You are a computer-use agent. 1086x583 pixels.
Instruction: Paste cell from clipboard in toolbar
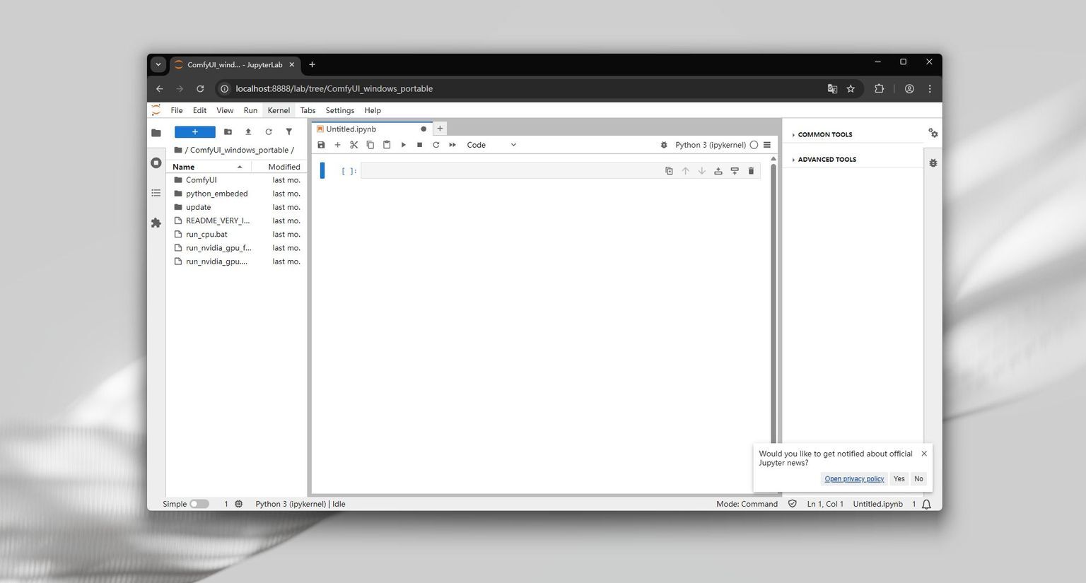(x=387, y=145)
